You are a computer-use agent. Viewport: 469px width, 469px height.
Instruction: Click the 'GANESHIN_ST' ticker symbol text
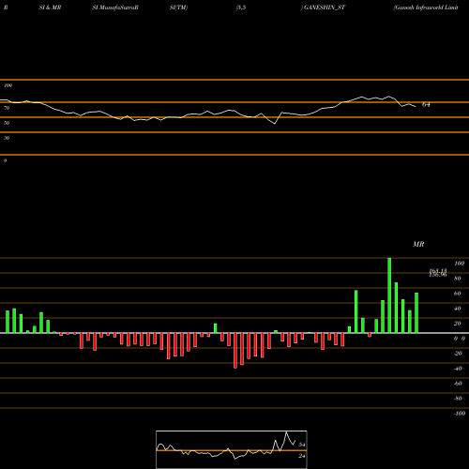point(325,8)
